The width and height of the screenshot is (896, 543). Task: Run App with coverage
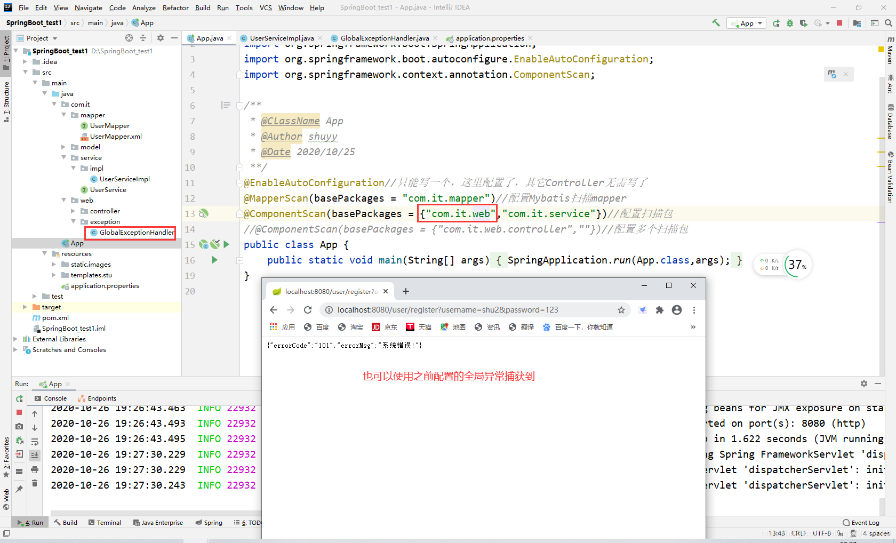point(803,23)
